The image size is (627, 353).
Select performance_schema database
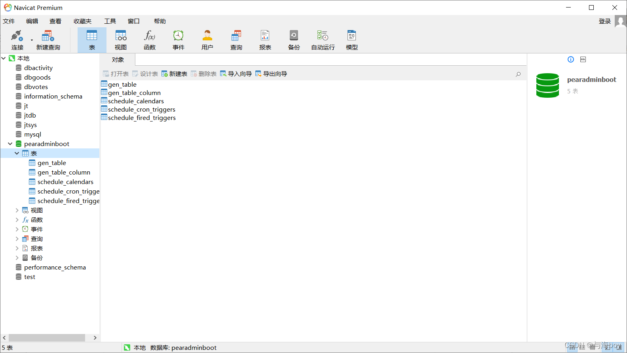(55, 267)
